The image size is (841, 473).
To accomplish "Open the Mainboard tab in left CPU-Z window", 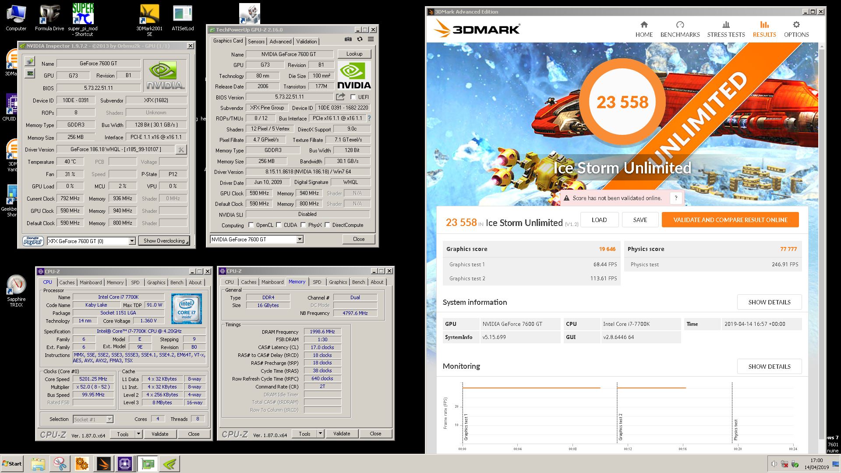I will [x=91, y=282].
